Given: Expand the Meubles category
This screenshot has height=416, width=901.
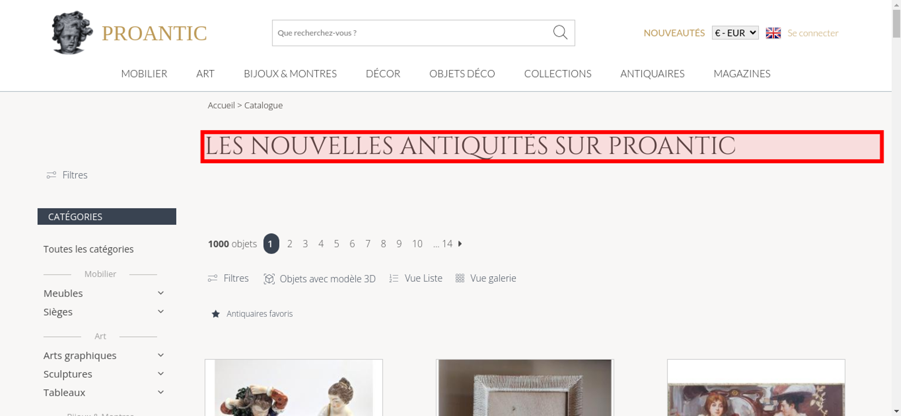Looking at the screenshot, I should point(160,293).
